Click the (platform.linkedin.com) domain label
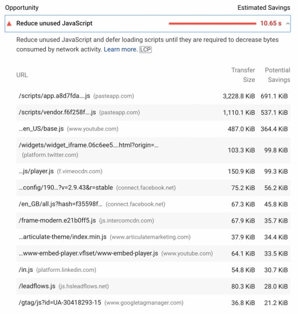 coord(66,270)
